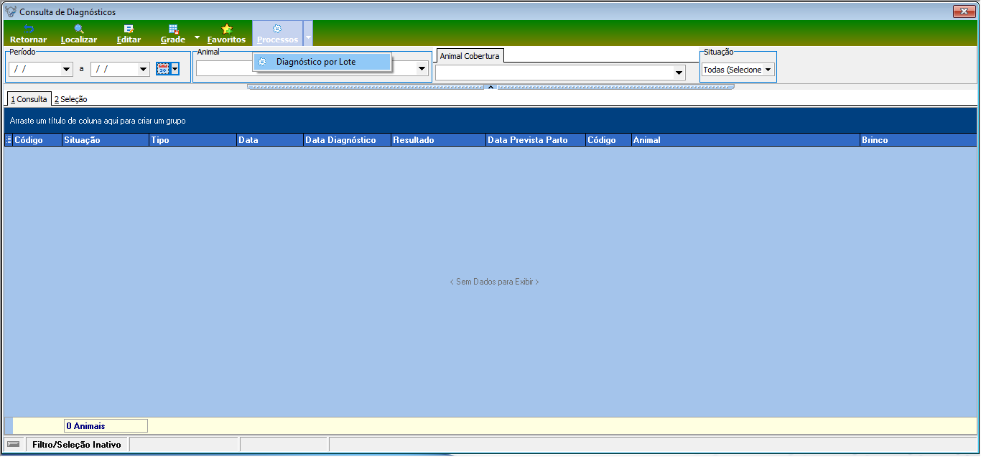Image resolution: width=981 pixels, height=457 pixels.
Task: Click Filtro/Seleção Inativo status text
Action: (77, 445)
